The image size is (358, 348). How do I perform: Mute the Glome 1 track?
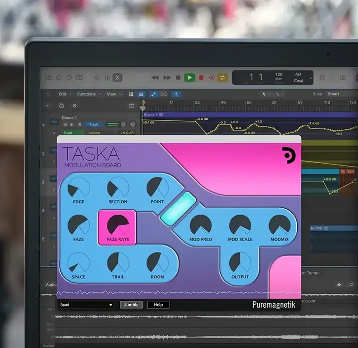[65, 124]
